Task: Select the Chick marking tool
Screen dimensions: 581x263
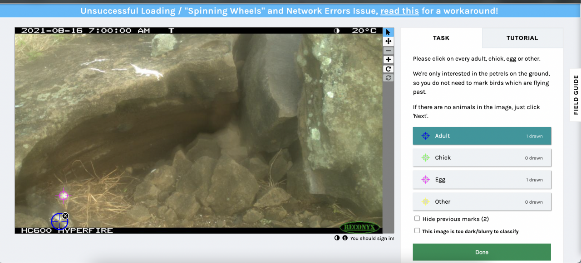Action: [x=482, y=158]
